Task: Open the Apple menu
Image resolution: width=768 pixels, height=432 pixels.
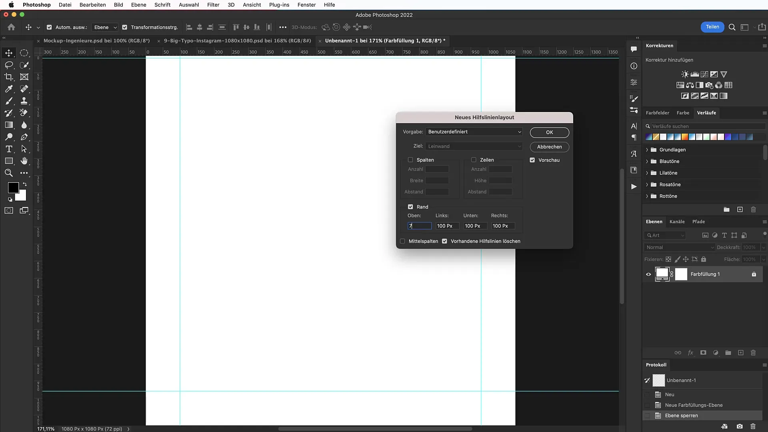Action: (x=11, y=5)
